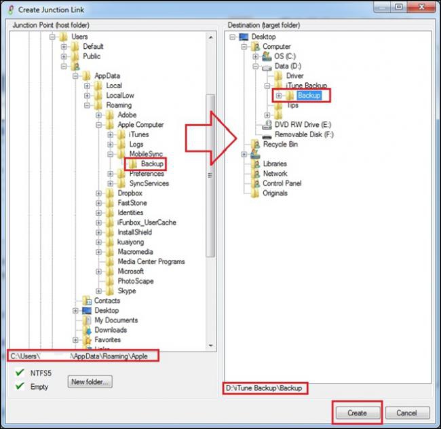Select the InstallShield folder label
This screenshot has height=429, width=441.
135,232
